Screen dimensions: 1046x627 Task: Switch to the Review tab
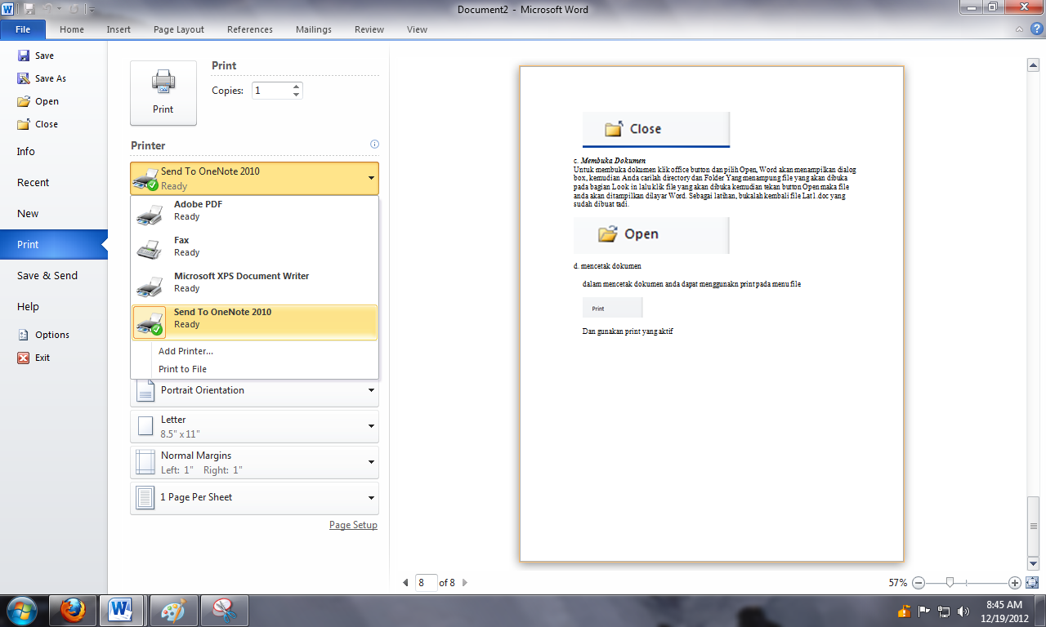(369, 29)
